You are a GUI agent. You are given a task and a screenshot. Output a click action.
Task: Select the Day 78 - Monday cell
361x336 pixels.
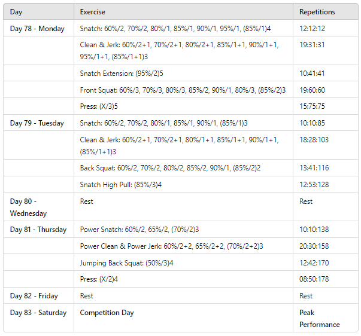[x=37, y=29]
